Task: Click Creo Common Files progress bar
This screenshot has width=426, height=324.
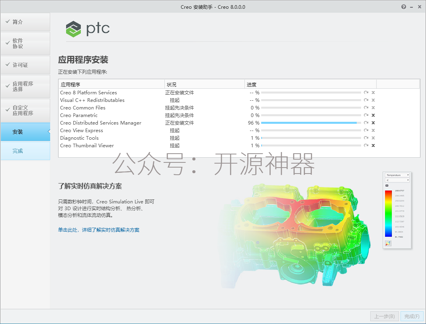Action: tap(311, 108)
